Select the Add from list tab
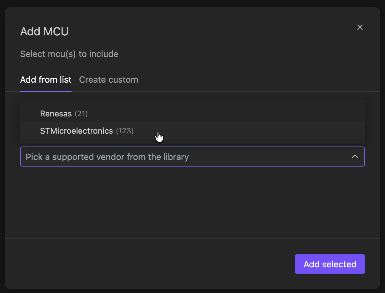The height and width of the screenshot is (293, 385). coord(46,80)
